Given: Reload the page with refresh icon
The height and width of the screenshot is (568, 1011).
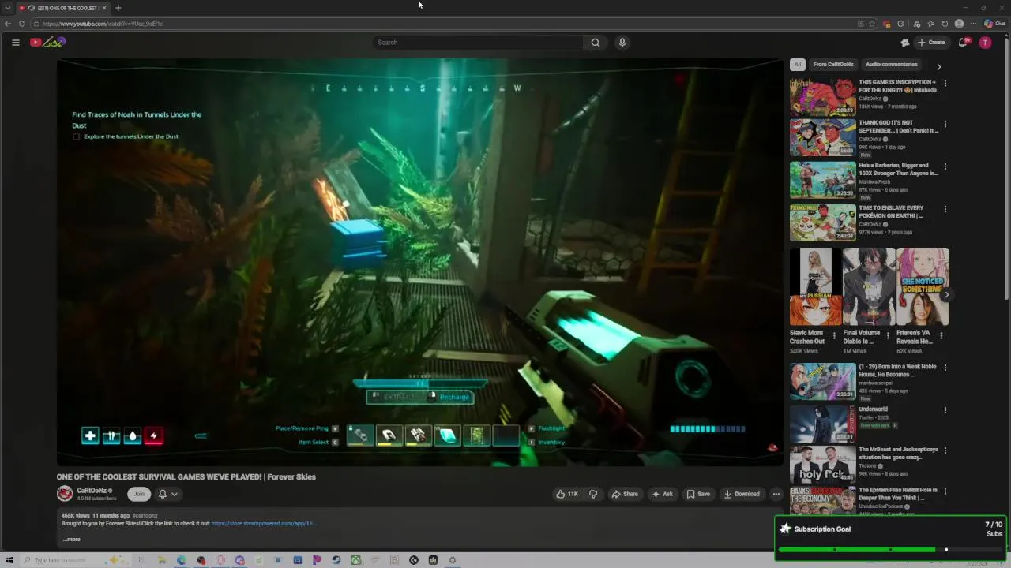Looking at the screenshot, I should pos(22,24).
